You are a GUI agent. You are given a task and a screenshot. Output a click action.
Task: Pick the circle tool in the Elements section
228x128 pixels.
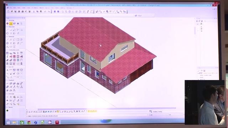tap(7, 43)
